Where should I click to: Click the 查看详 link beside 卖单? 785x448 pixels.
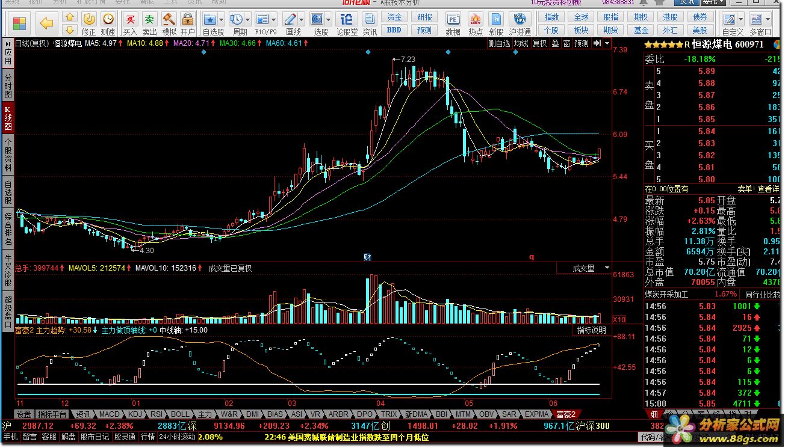(x=768, y=189)
